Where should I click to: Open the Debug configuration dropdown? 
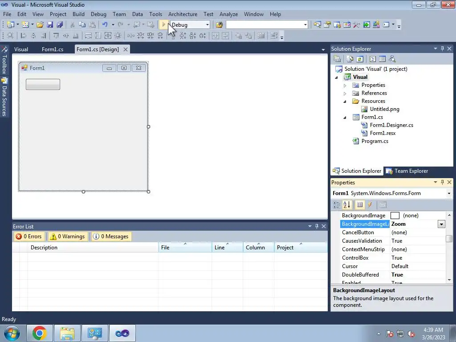[x=208, y=25]
